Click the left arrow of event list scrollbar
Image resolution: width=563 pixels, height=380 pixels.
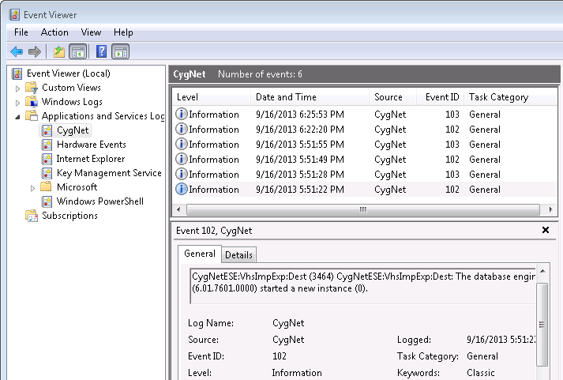(x=178, y=209)
